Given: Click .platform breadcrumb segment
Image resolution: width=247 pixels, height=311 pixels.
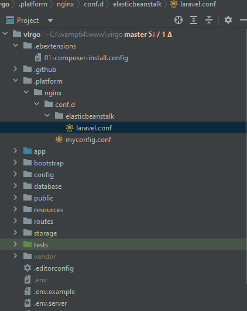Looking at the screenshot, I should coord(33,4).
